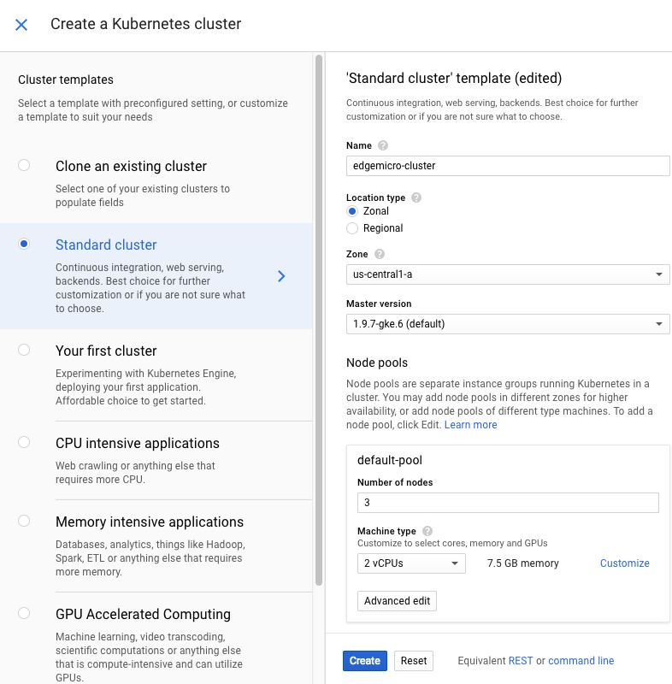
Task: Click the Create button
Action: coord(365,661)
